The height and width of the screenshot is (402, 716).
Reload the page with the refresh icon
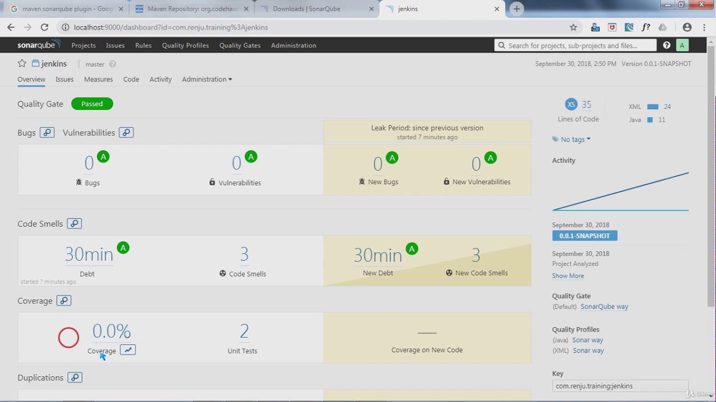pos(45,27)
